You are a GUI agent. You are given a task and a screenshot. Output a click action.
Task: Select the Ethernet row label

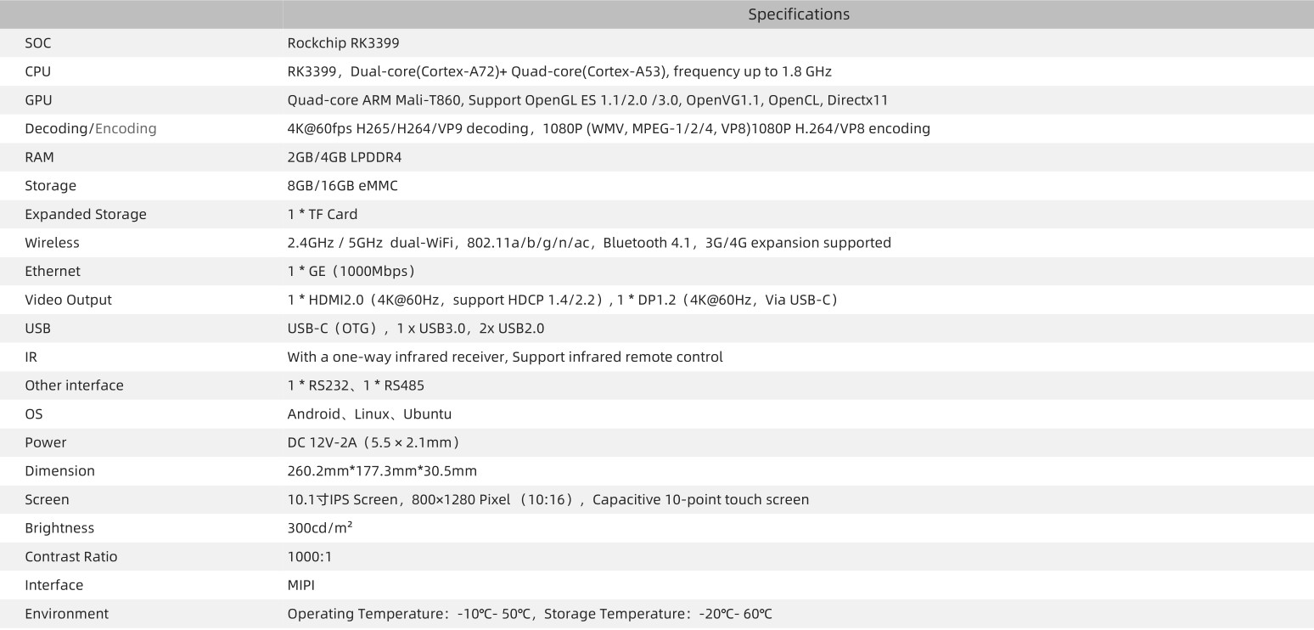pos(53,271)
